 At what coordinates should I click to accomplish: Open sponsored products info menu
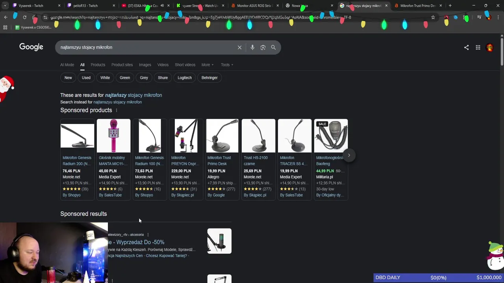(116, 110)
